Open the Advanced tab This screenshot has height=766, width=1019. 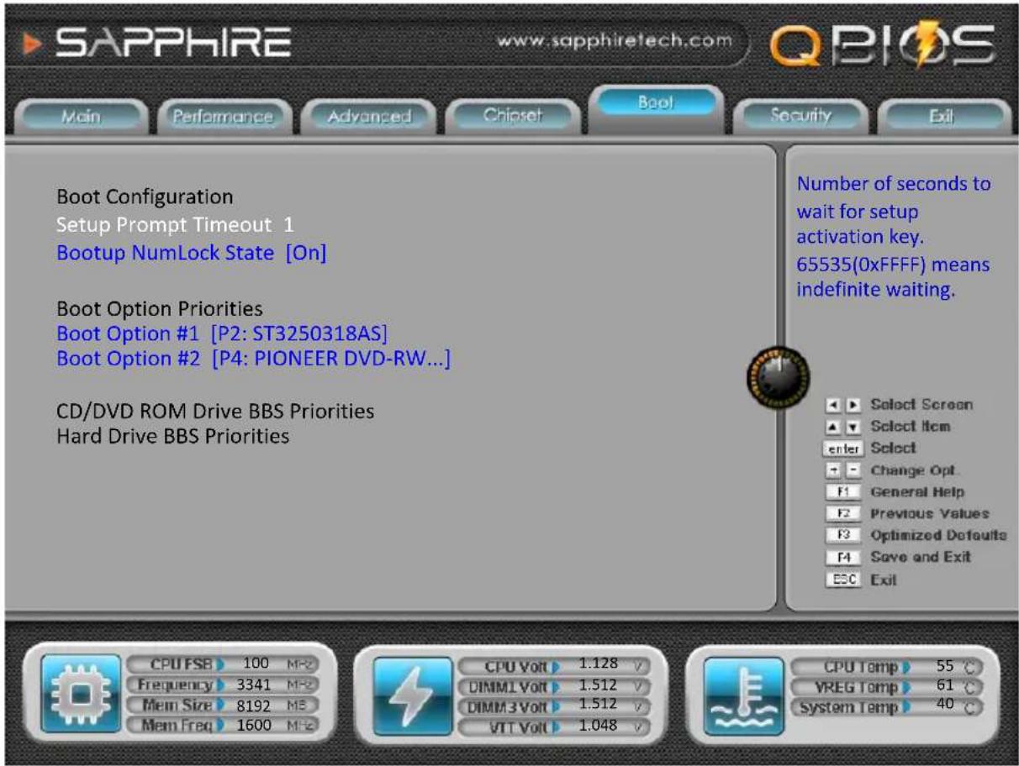pyautogui.click(x=369, y=116)
